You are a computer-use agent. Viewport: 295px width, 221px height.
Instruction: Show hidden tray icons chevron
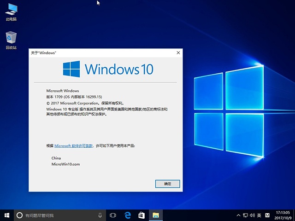click(x=238, y=215)
